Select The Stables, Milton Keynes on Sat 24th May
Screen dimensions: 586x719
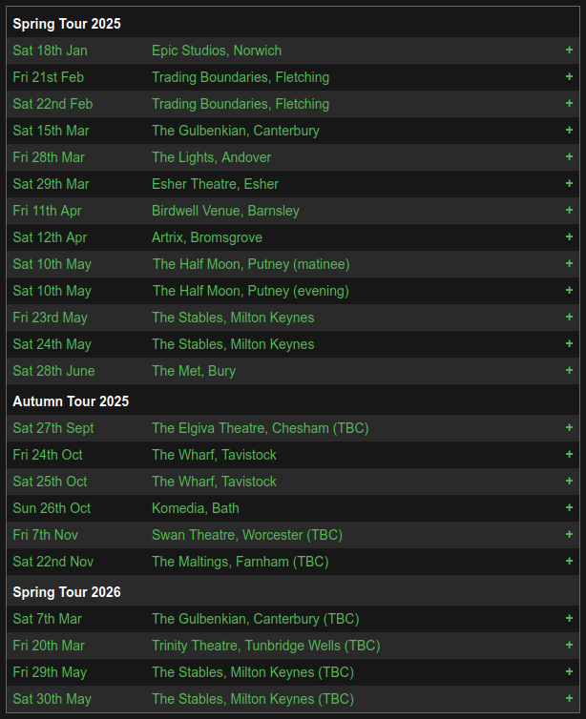(233, 344)
